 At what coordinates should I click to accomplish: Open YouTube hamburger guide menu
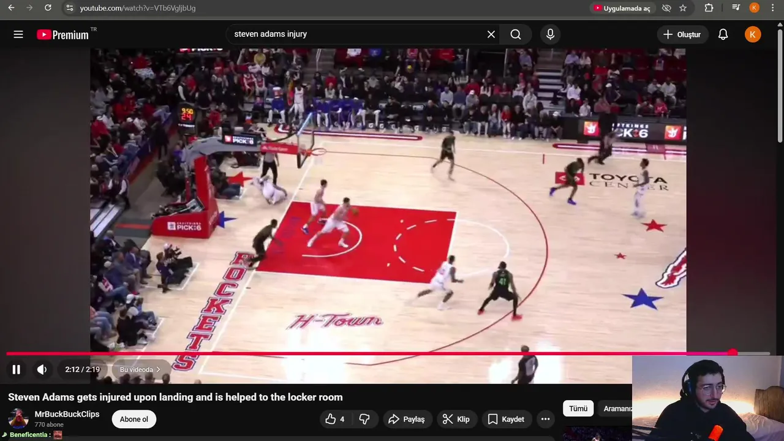18,34
